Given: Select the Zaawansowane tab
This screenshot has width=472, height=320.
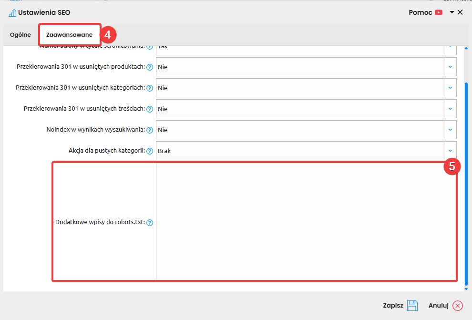Looking at the screenshot, I should [70, 35].
